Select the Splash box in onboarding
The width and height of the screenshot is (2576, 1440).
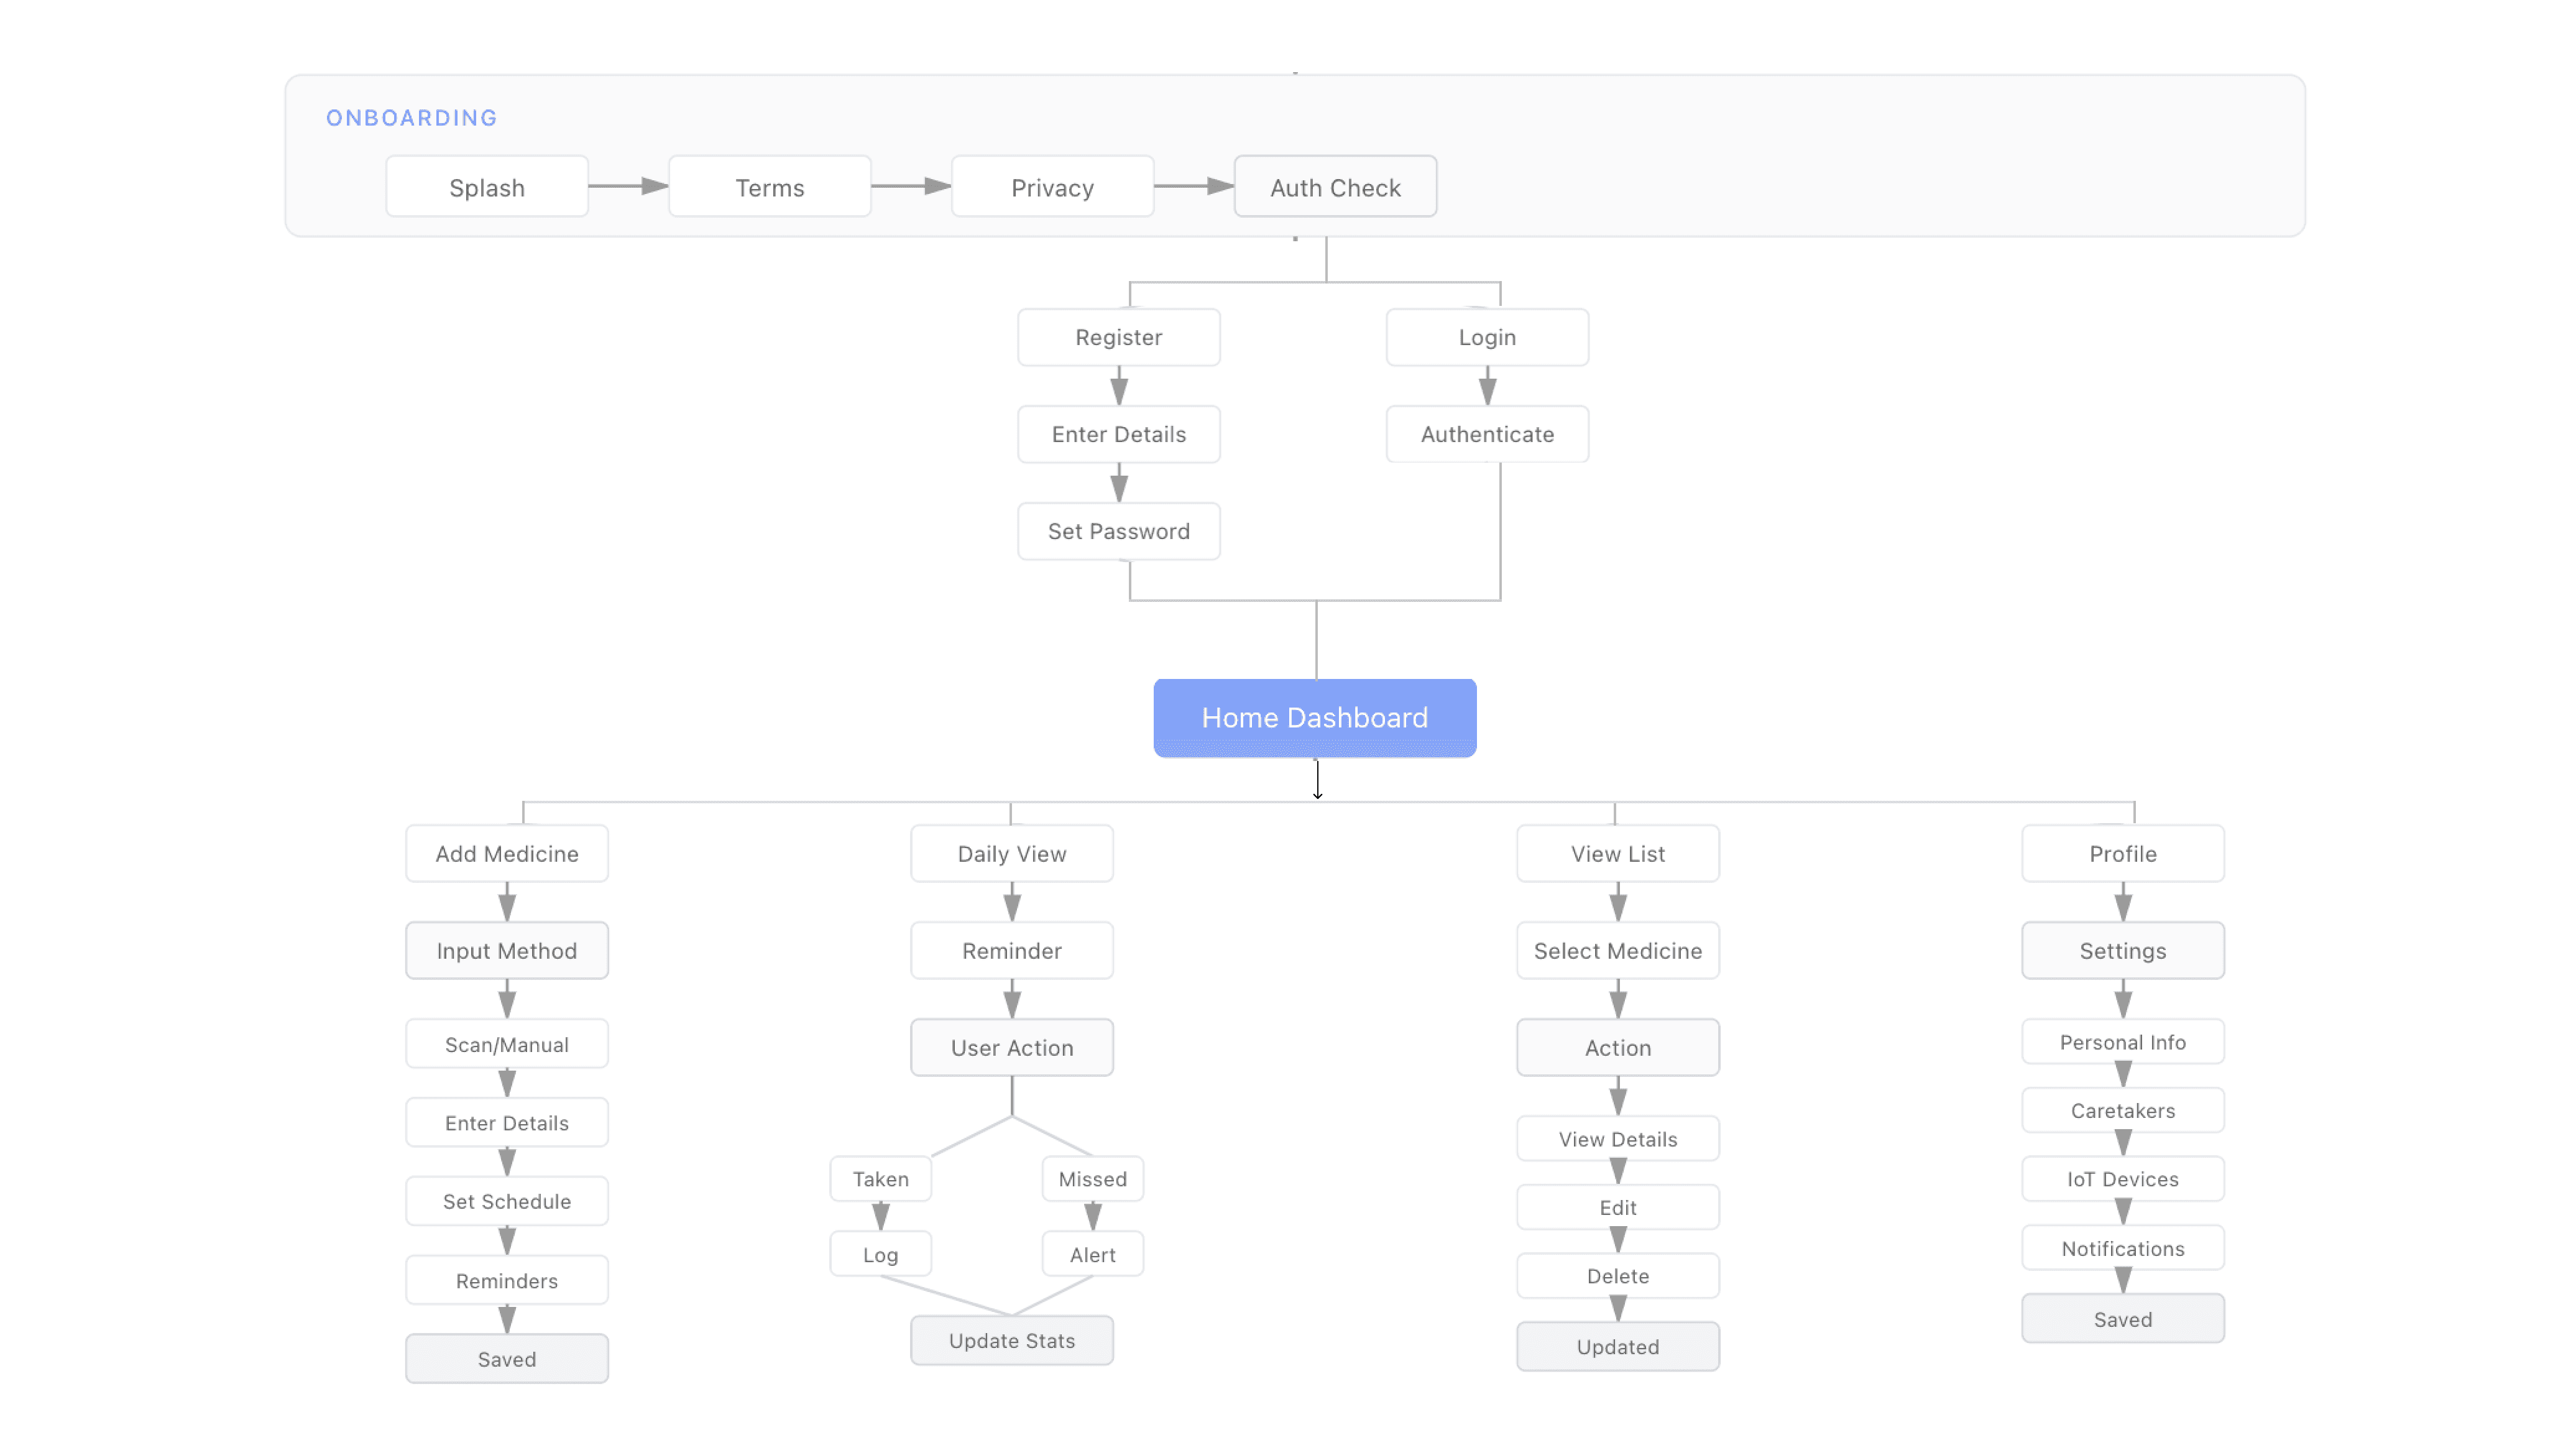pos(487,187)
